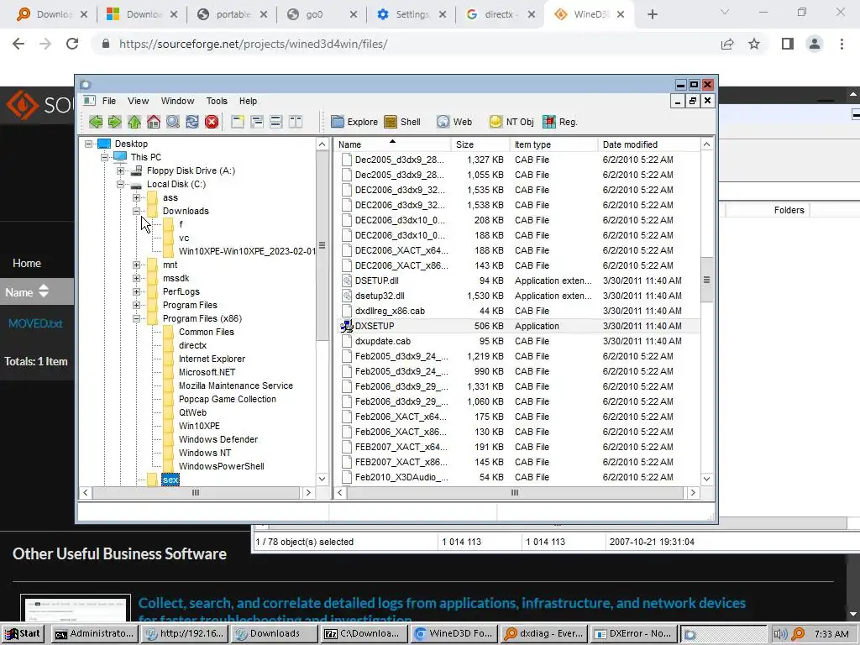This screenshot has height=645, width=860.
Task: Collapse the Program Files (x86) node
Action: point(136,318)
